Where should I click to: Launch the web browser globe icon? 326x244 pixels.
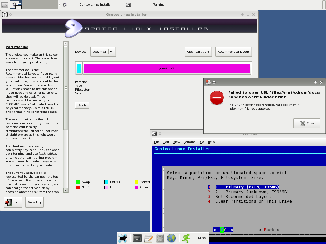pyautogui.click(x=171, y=238)
